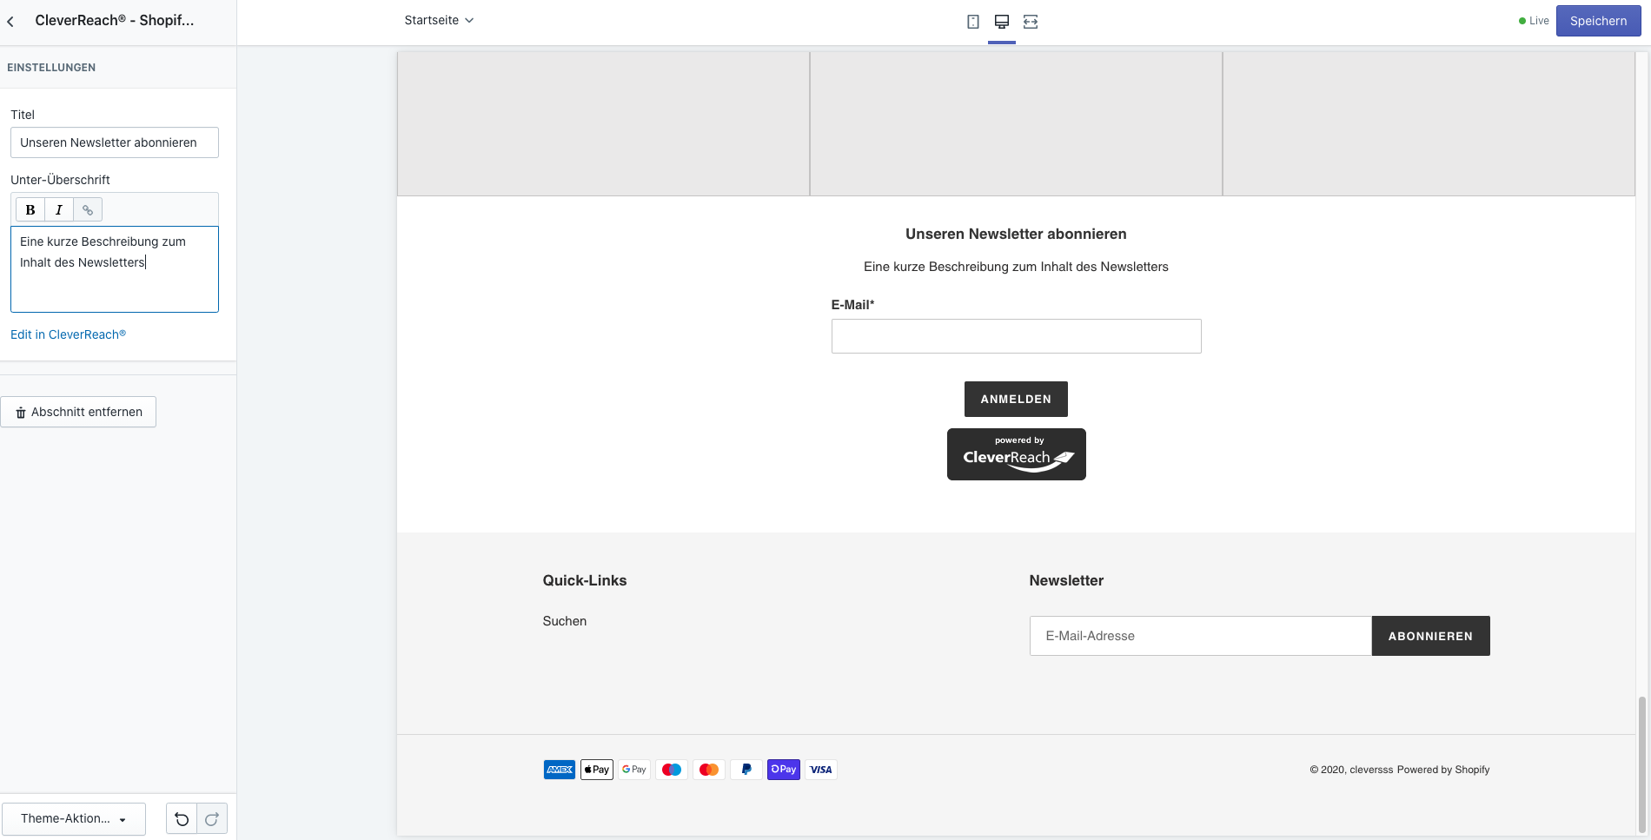Screen dimensions: 1651x840
Task: Toggle bold formatting in subheading editor
Action: coord(30,209)
